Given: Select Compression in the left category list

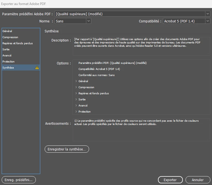Looking at the screenshot, I should (21, 37).
